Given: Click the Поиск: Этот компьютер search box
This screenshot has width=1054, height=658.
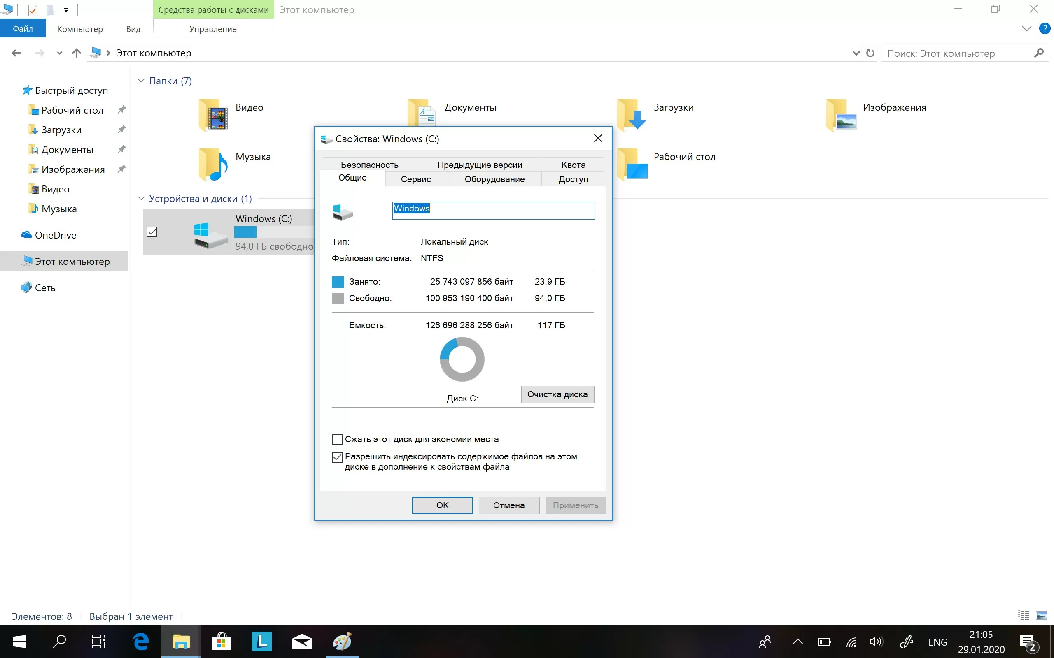Looking at the screenshot, I should click(958, 53).
